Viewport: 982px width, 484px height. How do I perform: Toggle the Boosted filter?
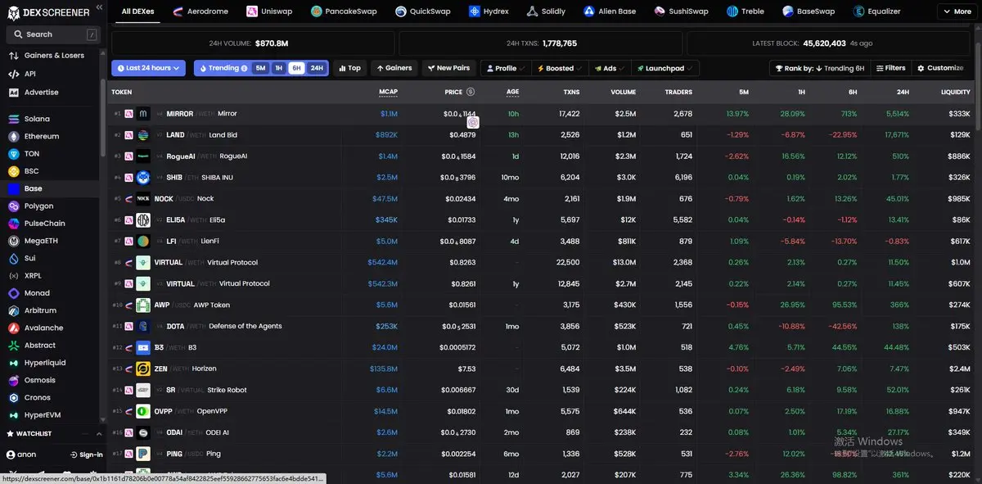pyautogui.click(x=560, y=68)
